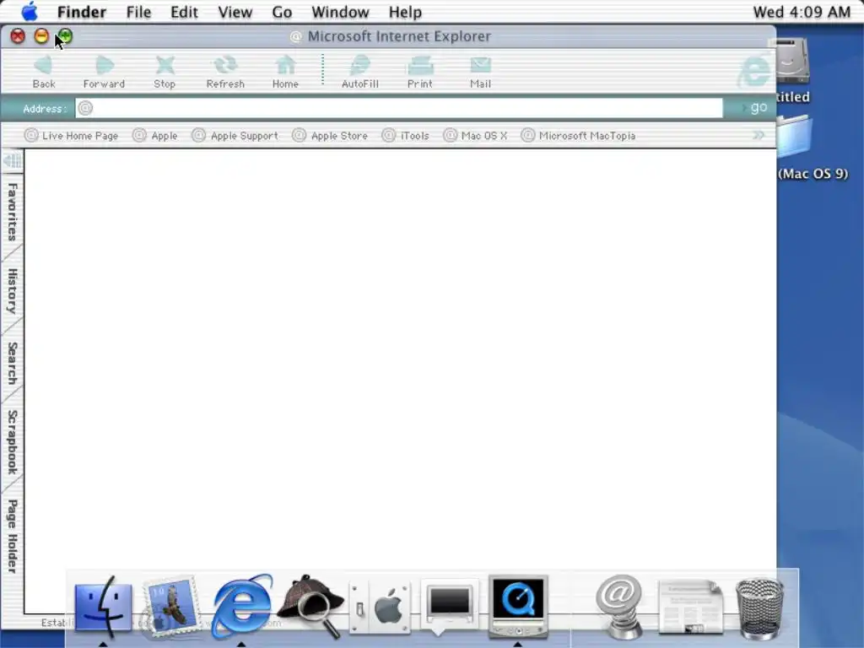
Task: Click the Finder icon in the Dock
Action: tap(103, 606)
